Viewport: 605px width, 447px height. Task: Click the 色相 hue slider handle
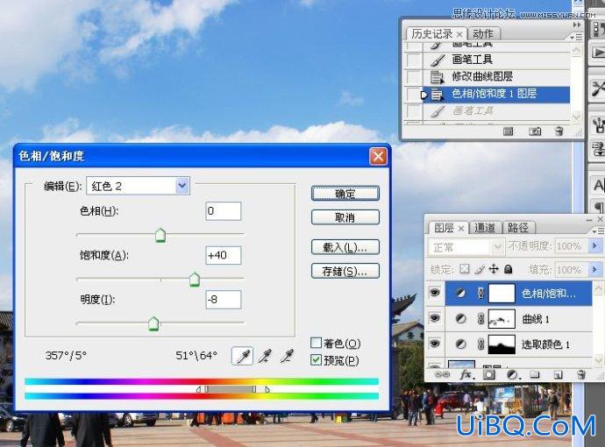160,235
